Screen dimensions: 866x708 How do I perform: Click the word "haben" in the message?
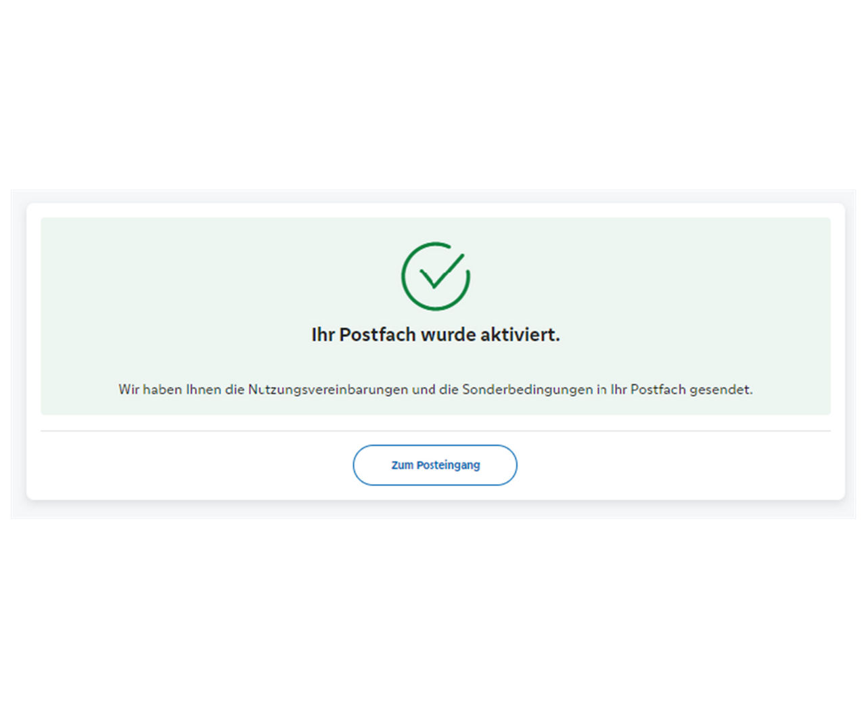tap(162, 389)
